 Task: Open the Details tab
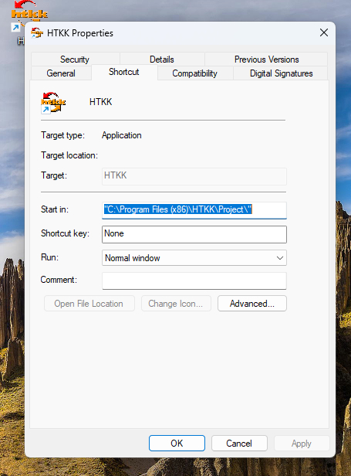162,59
